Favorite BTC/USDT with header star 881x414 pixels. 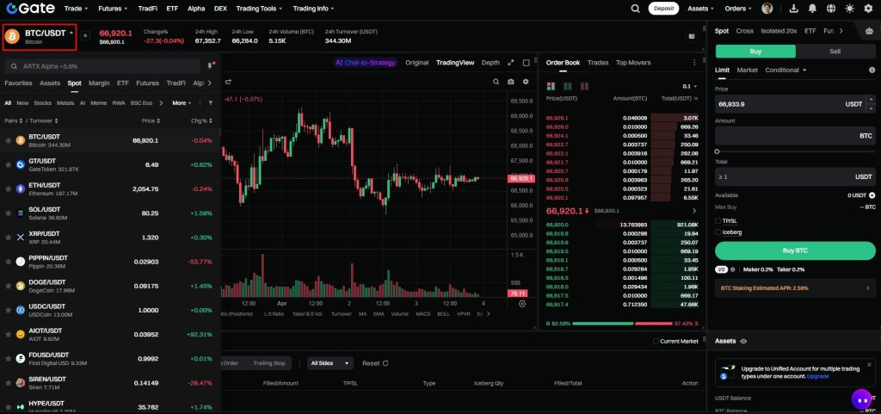point(85,35)
